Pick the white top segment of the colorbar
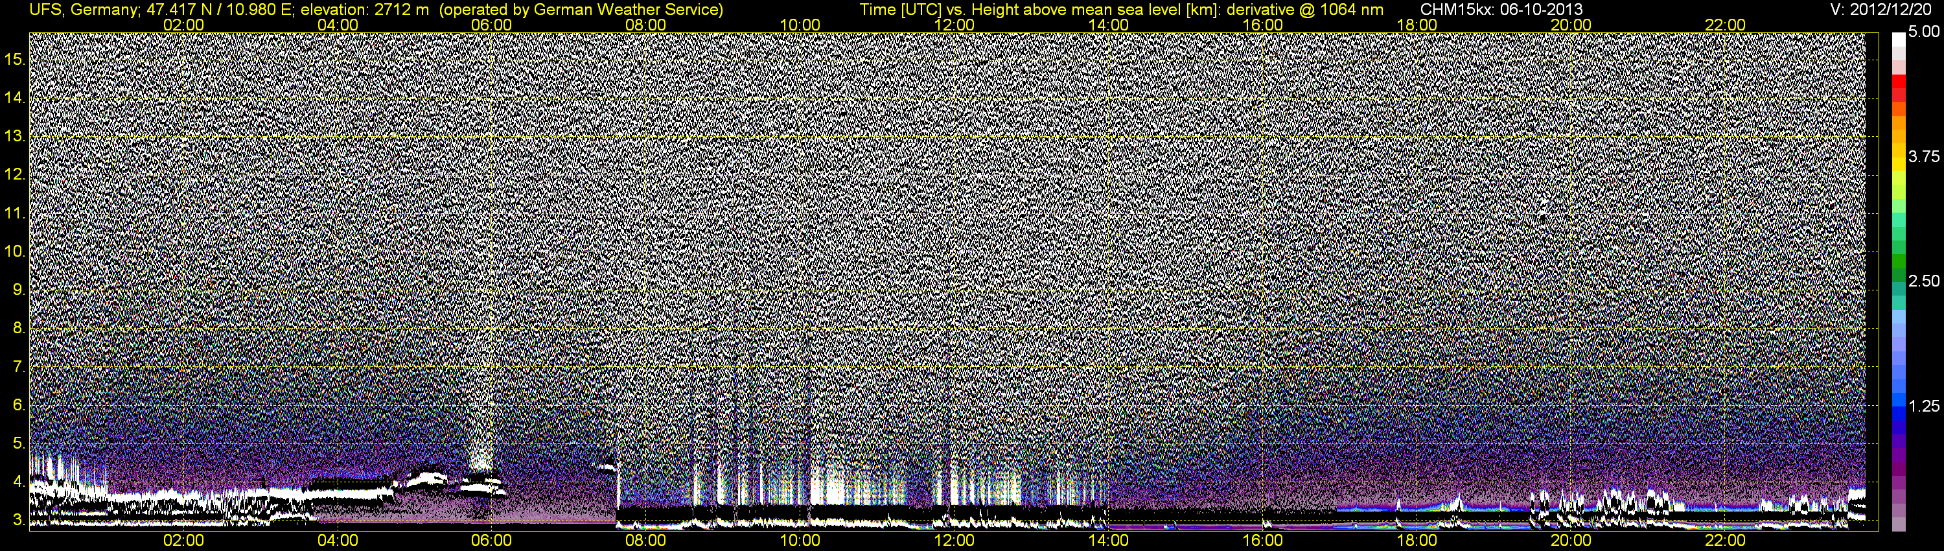 pos(1898,41)
